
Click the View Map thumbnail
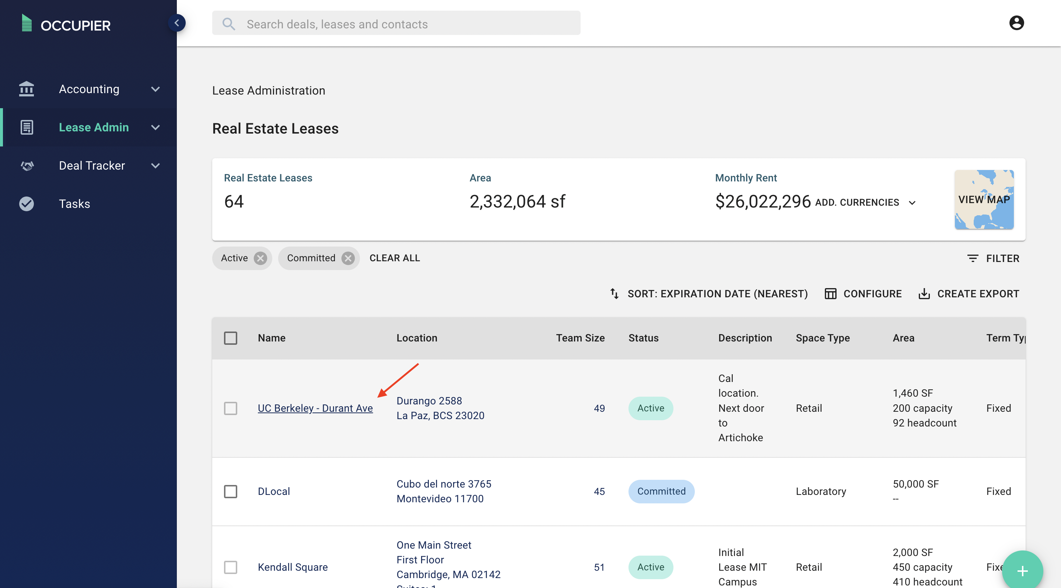(984, 199)
